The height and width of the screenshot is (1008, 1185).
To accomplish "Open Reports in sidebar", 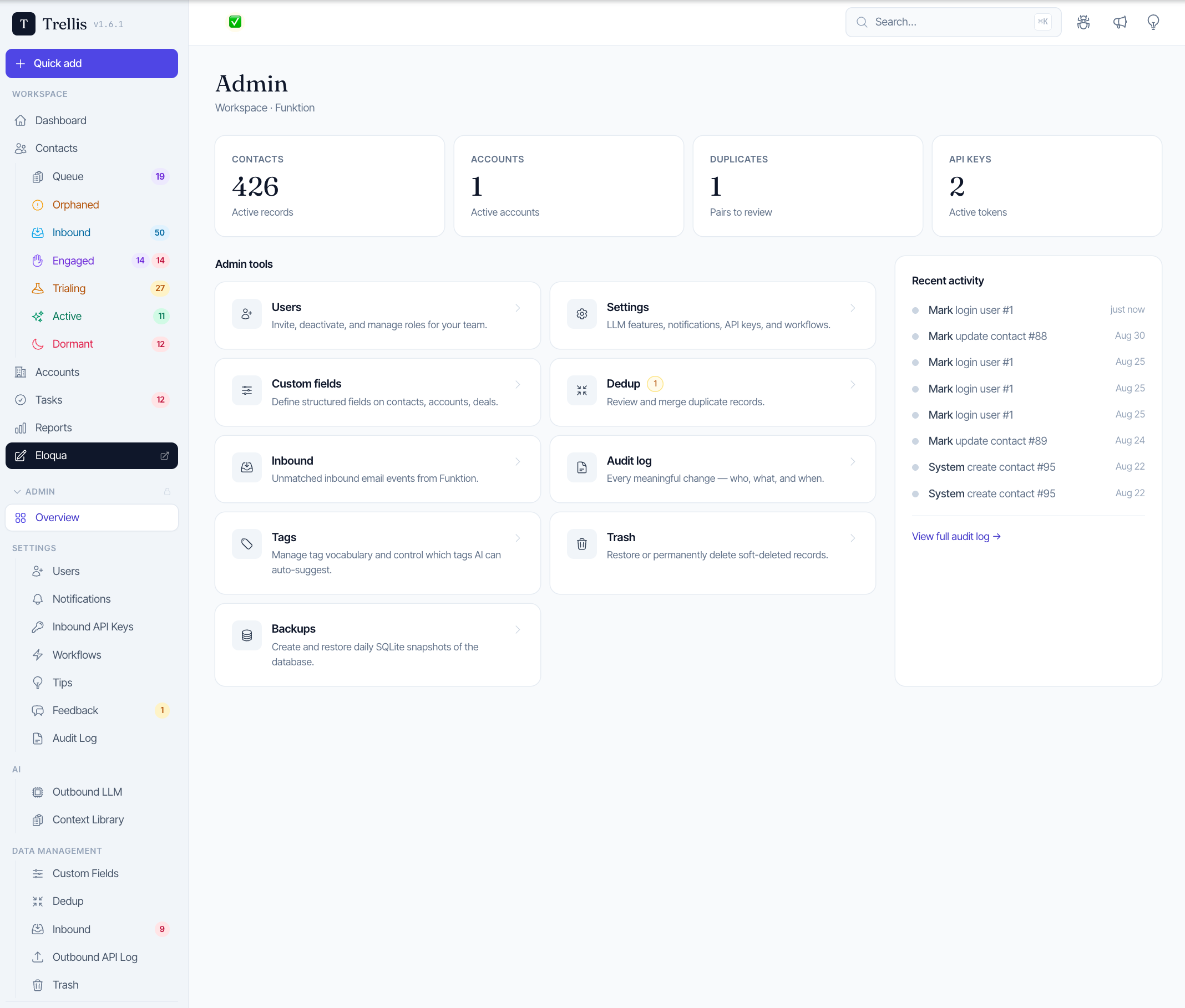I will pos(92,428).
